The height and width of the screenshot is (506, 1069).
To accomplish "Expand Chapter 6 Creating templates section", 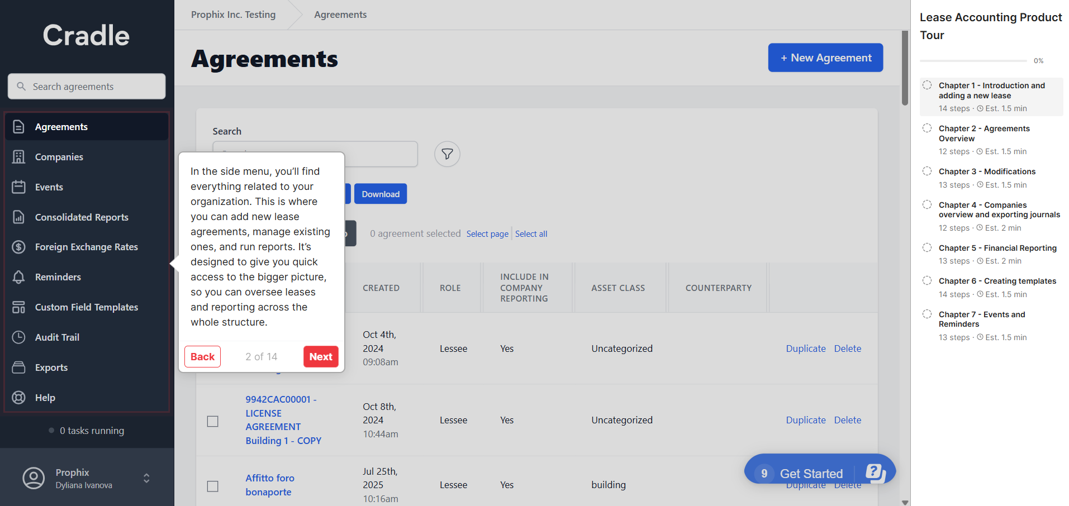I will point(997,281).
